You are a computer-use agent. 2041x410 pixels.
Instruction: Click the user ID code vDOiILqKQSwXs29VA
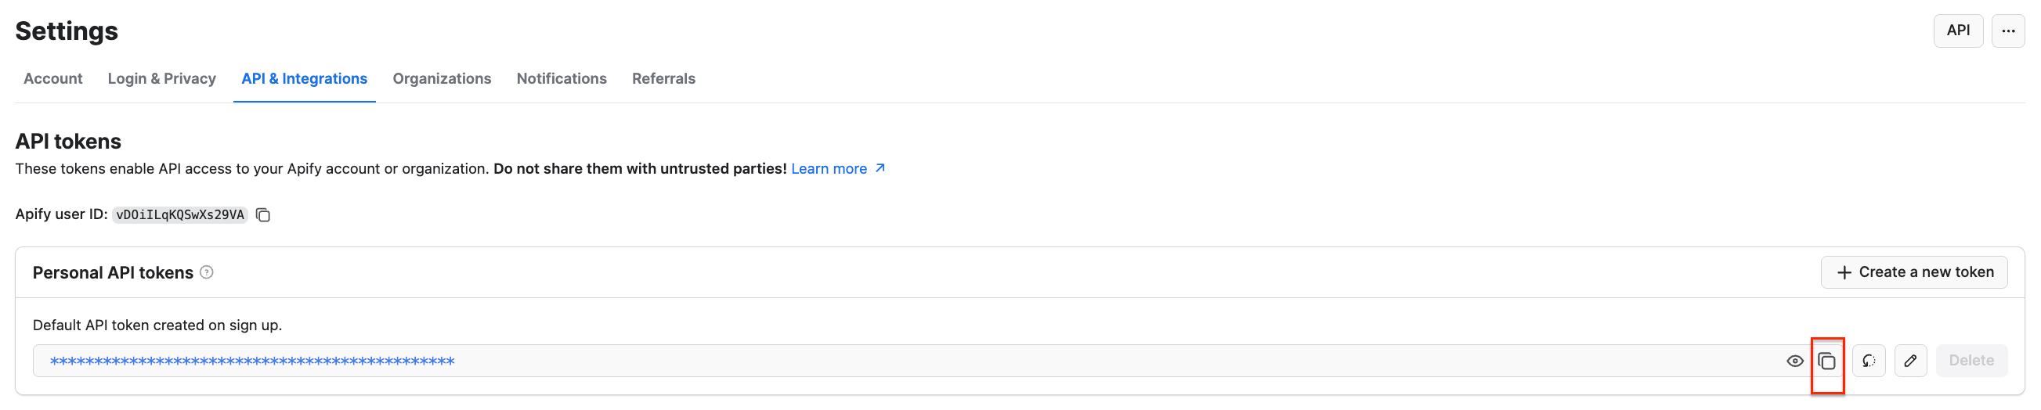(x=180, y=215)
